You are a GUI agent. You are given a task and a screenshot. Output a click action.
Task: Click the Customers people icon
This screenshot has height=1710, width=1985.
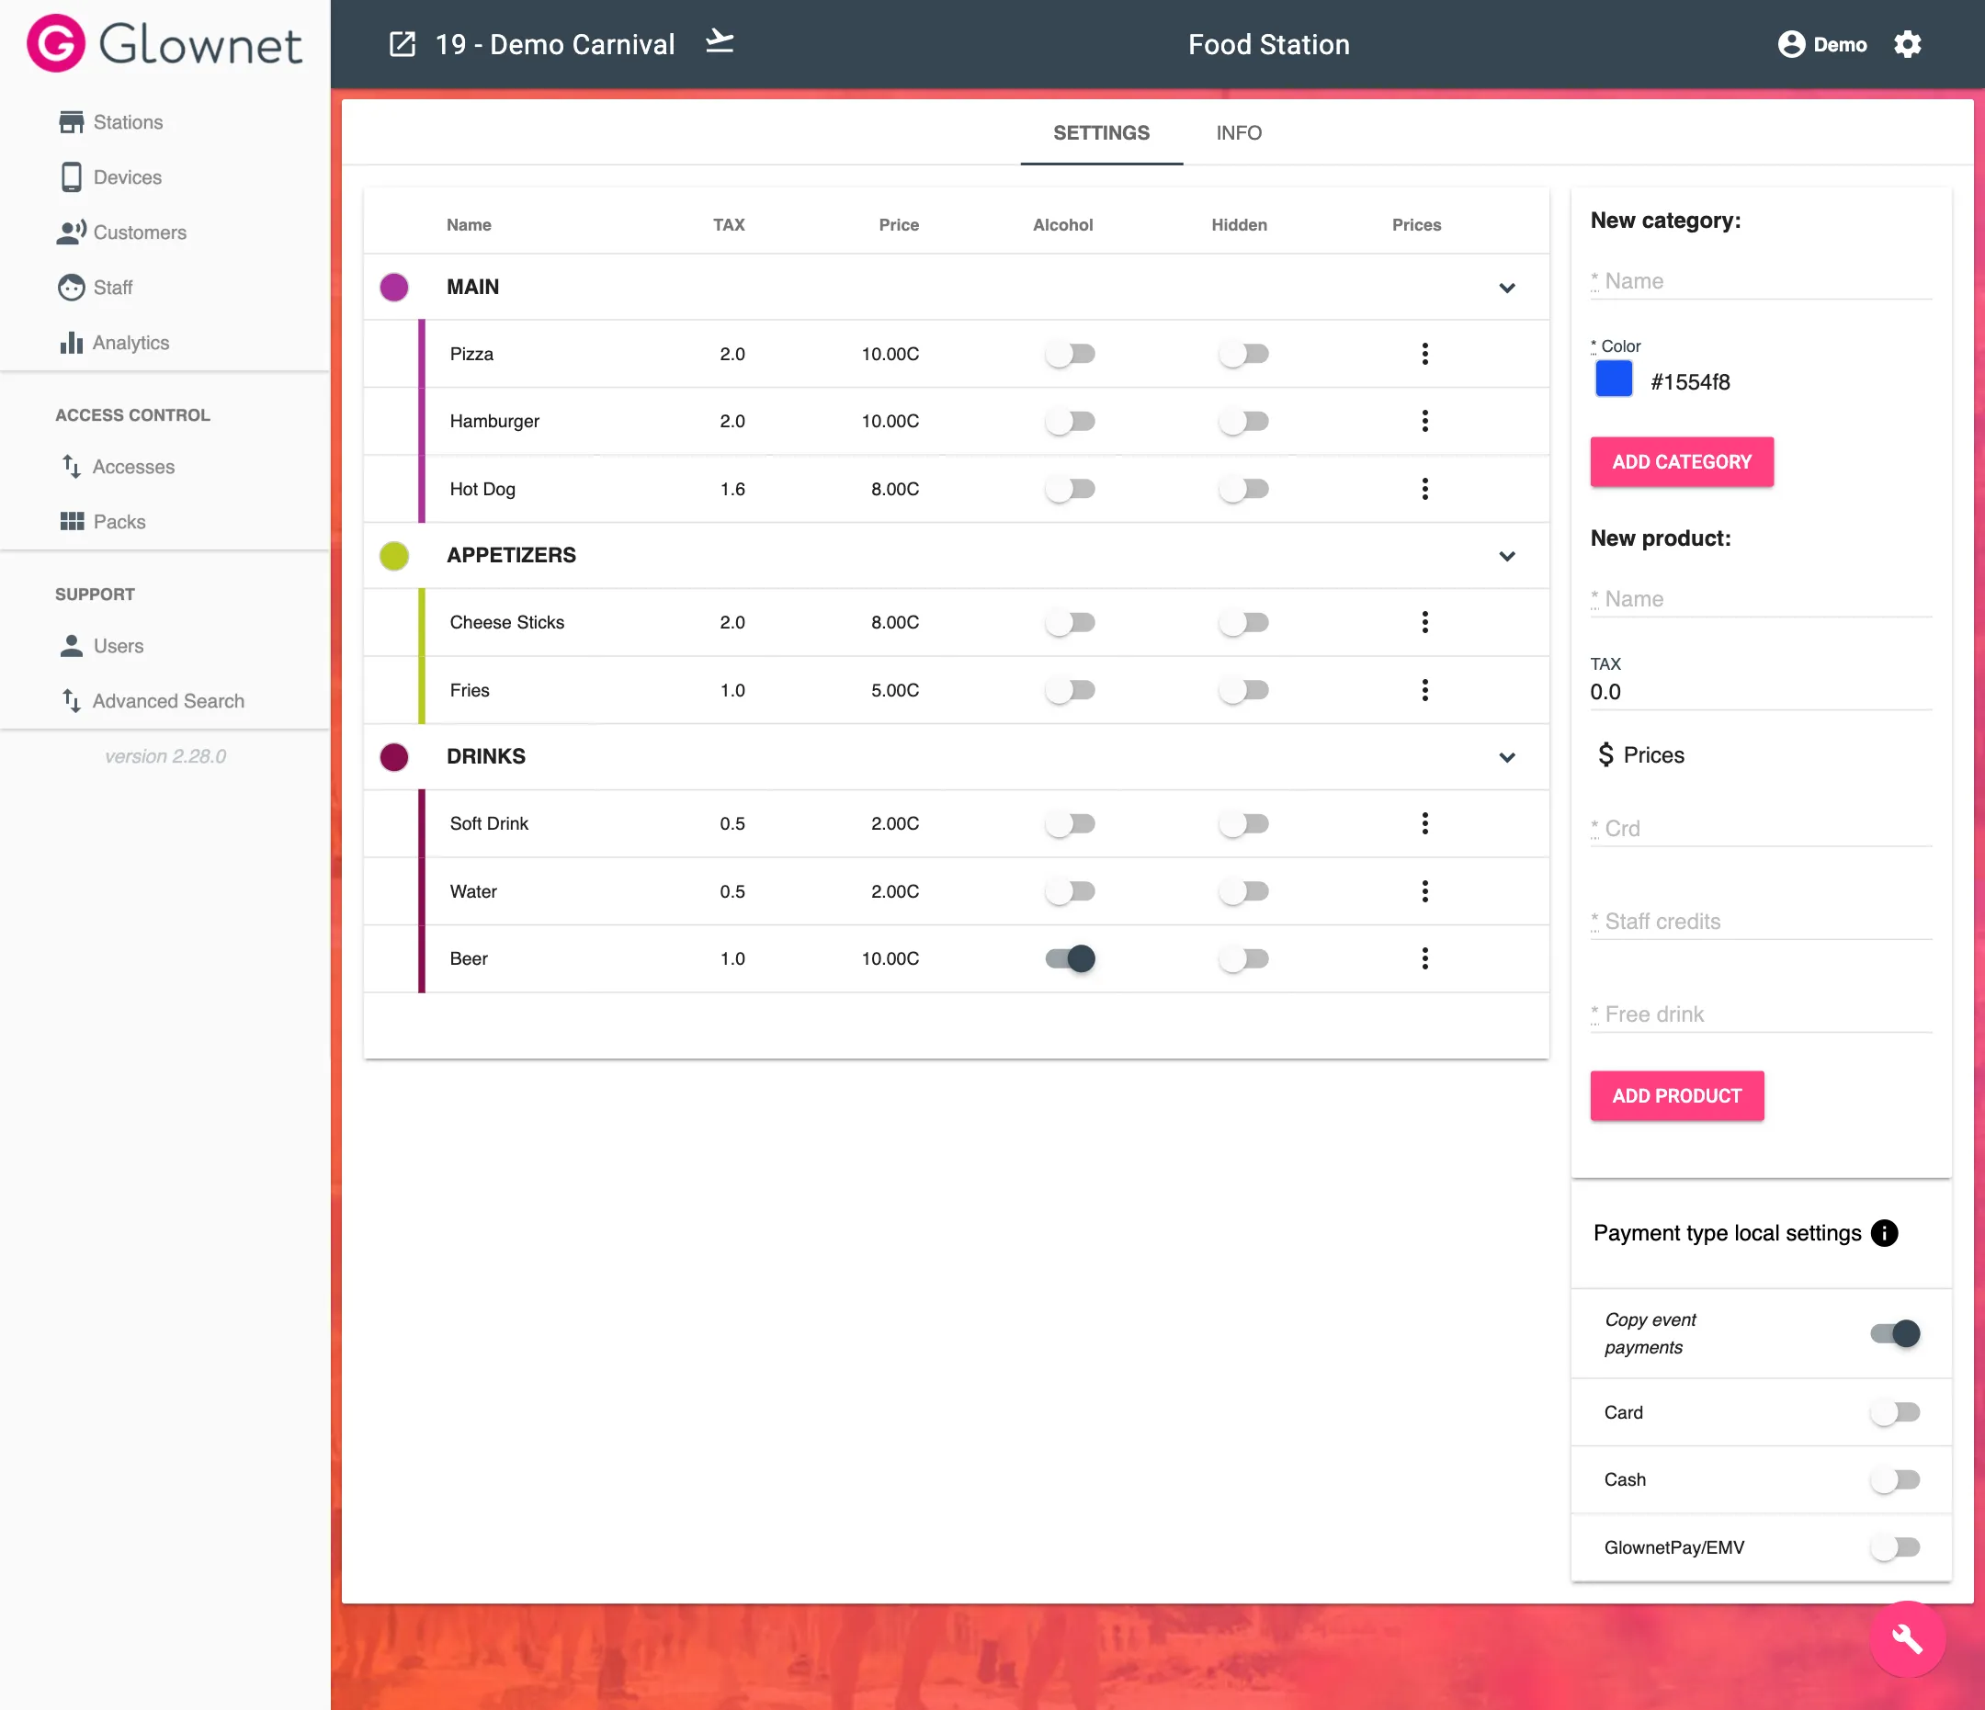(x=71, y=232)
